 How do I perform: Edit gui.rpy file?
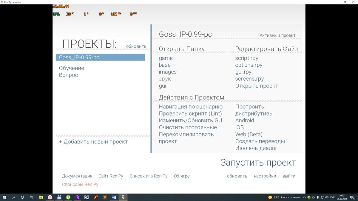[x=243, y=72]
